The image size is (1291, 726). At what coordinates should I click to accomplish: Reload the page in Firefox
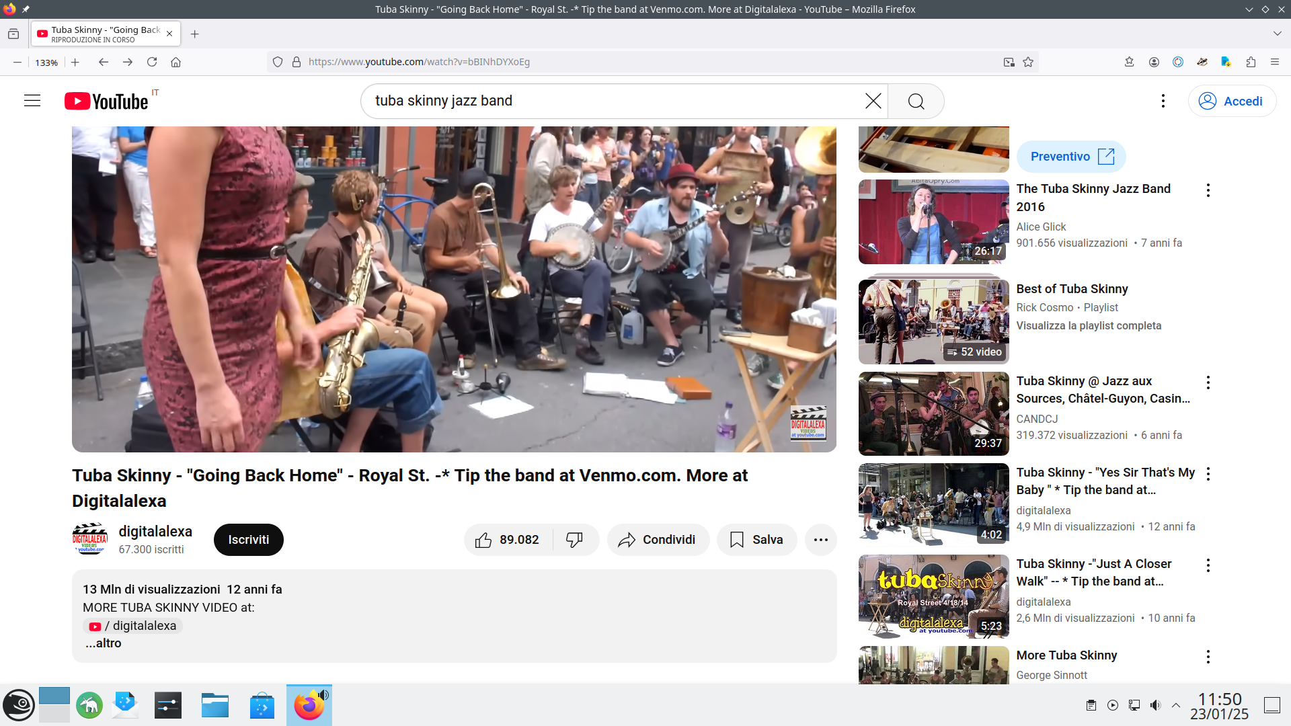(x=152, y=62)
